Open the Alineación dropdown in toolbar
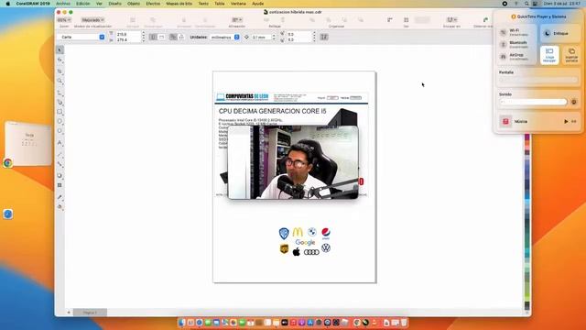This screenshot has height=330, width=586. pos(237,20)
